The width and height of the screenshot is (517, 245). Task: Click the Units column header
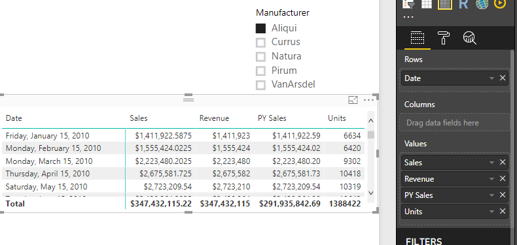click(x=337, y=118)
